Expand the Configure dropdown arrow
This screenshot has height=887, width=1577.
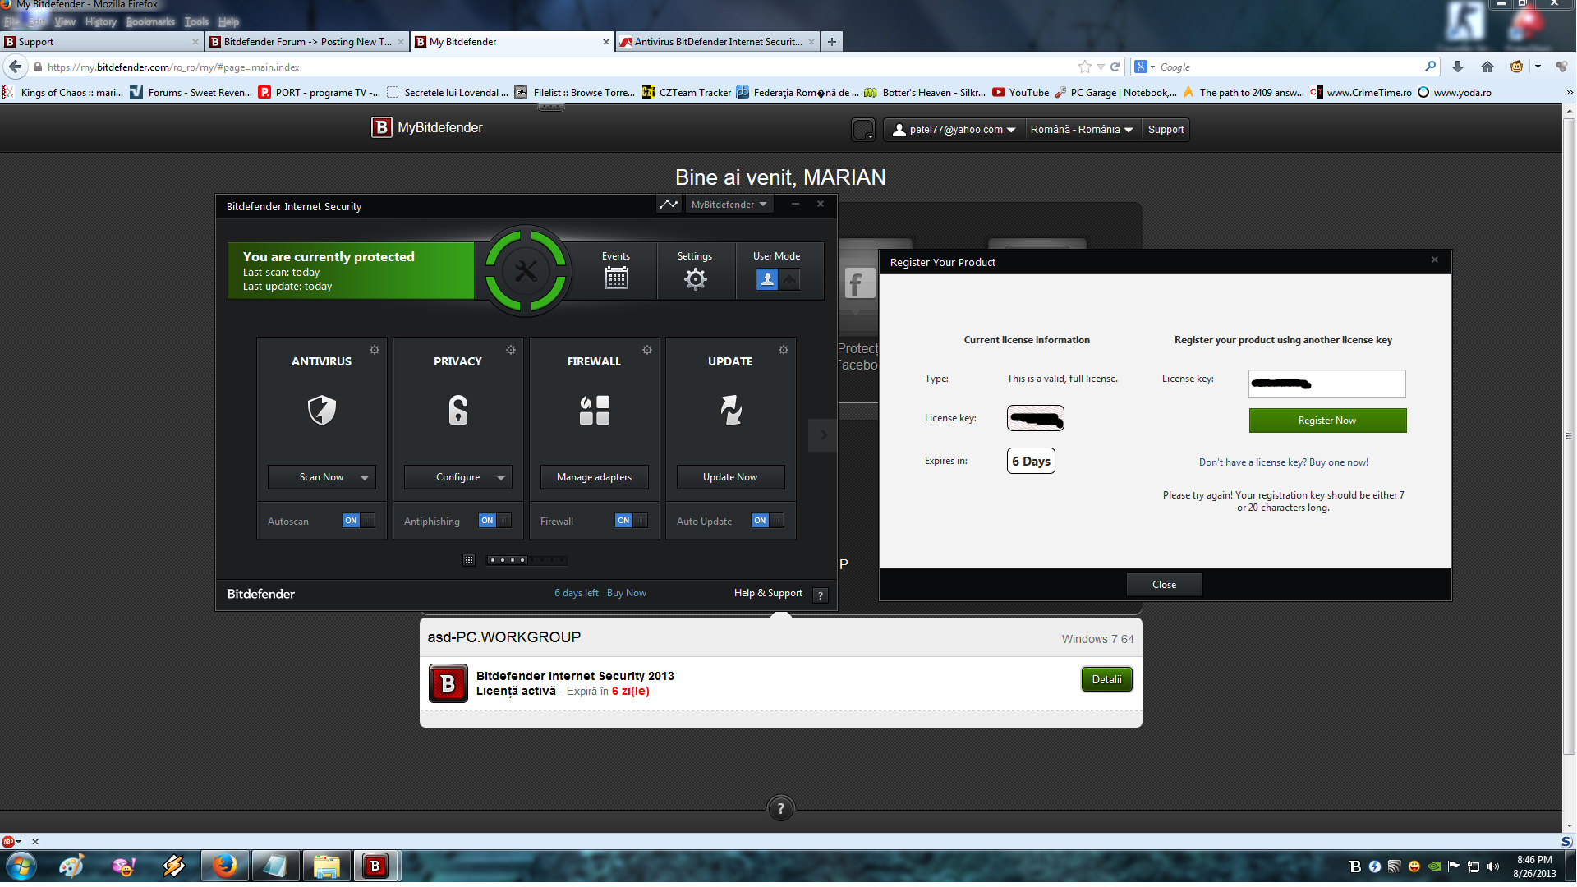pyautogui.click(x=501, y=477)
